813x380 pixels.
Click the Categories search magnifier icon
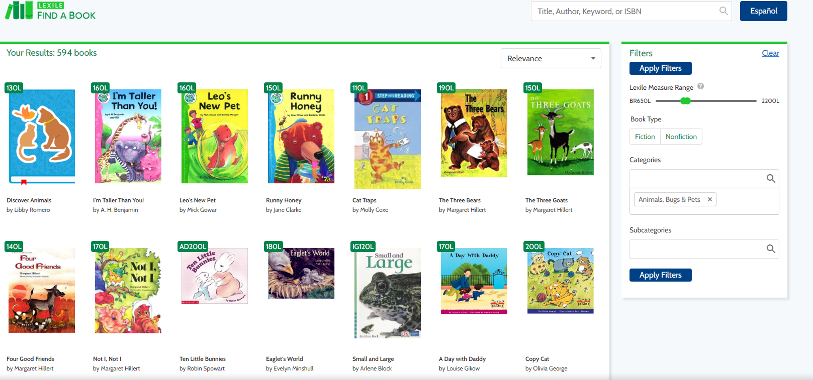click(770, 179)
